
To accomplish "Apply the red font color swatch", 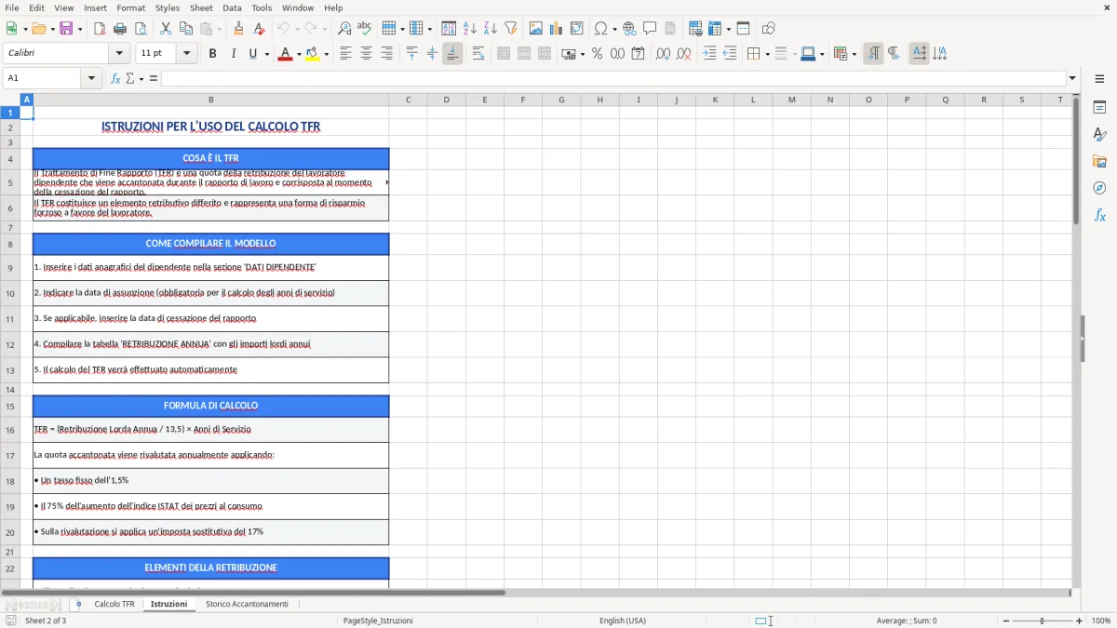I will click(x=285, y=54).
